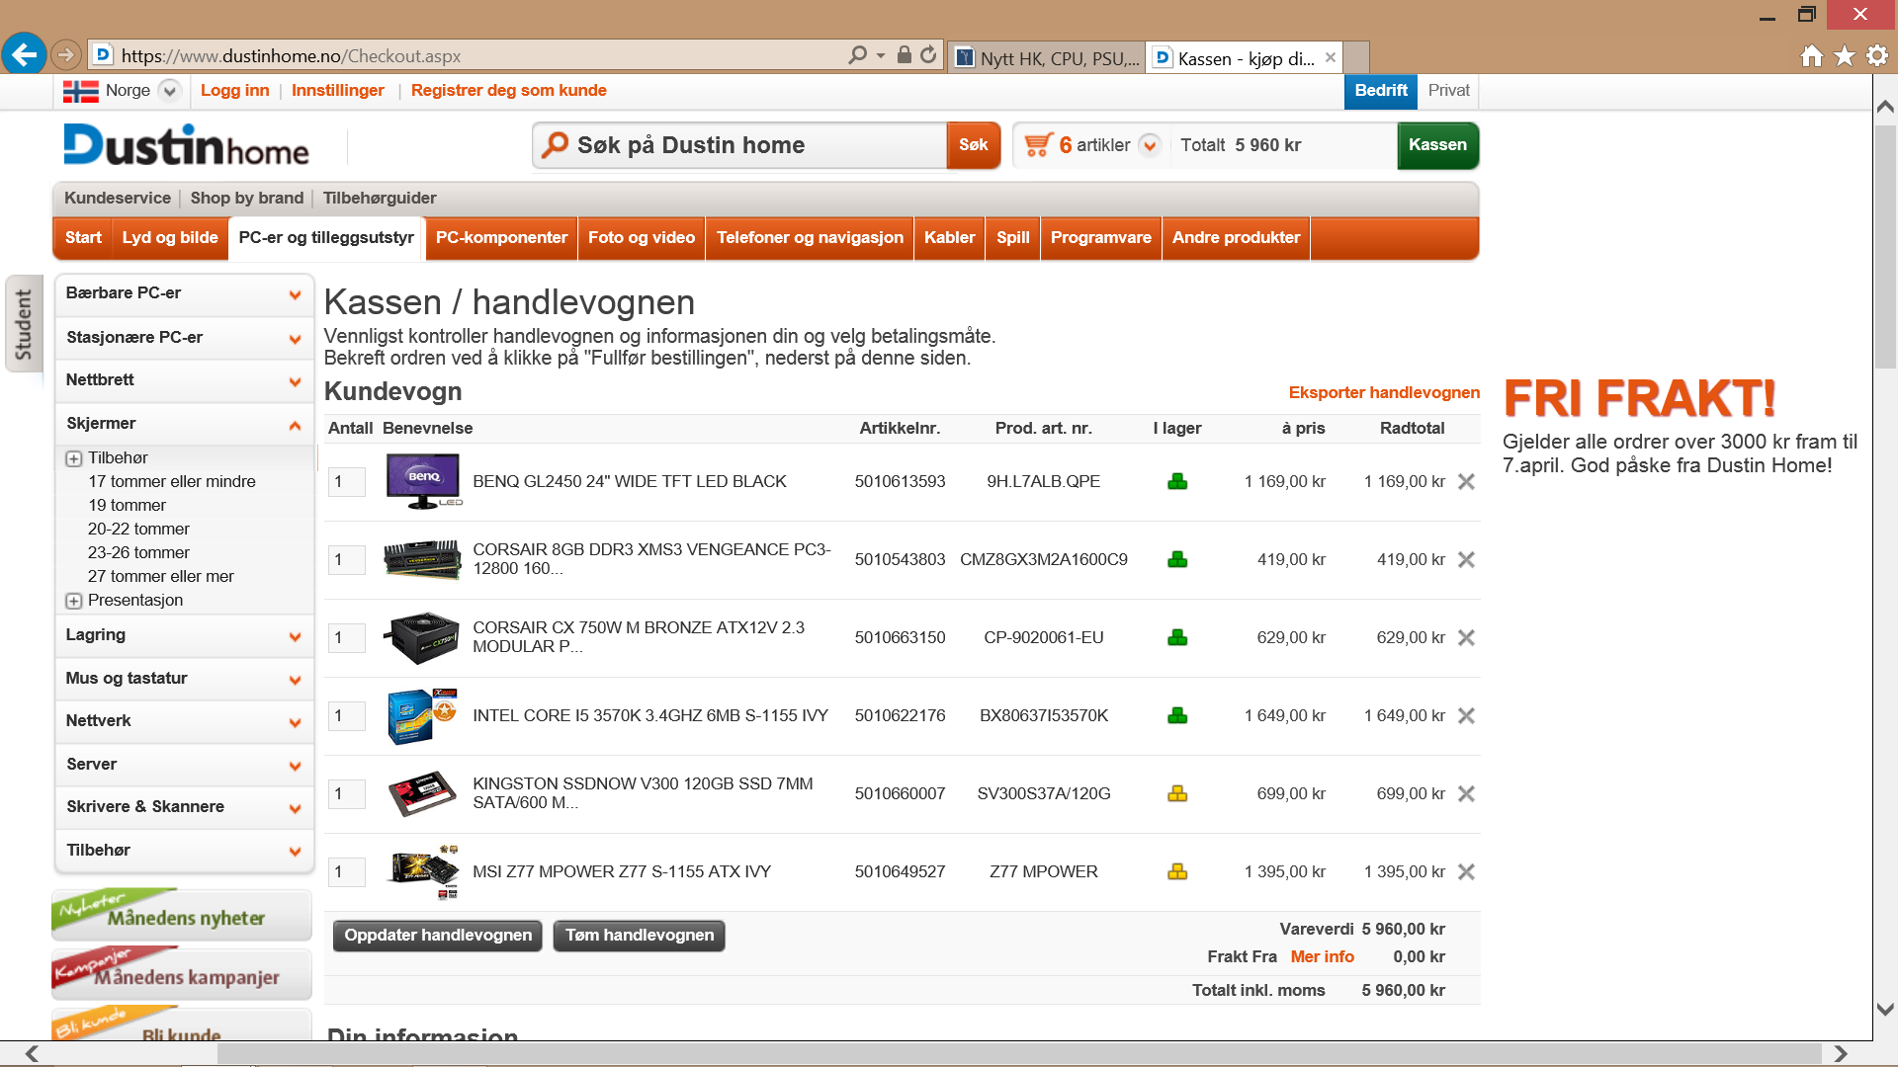The width and height of the screenshot is (1898, 1067).
Task: Open Kingston SSD product thumbnail
Action: click(422, 793)
